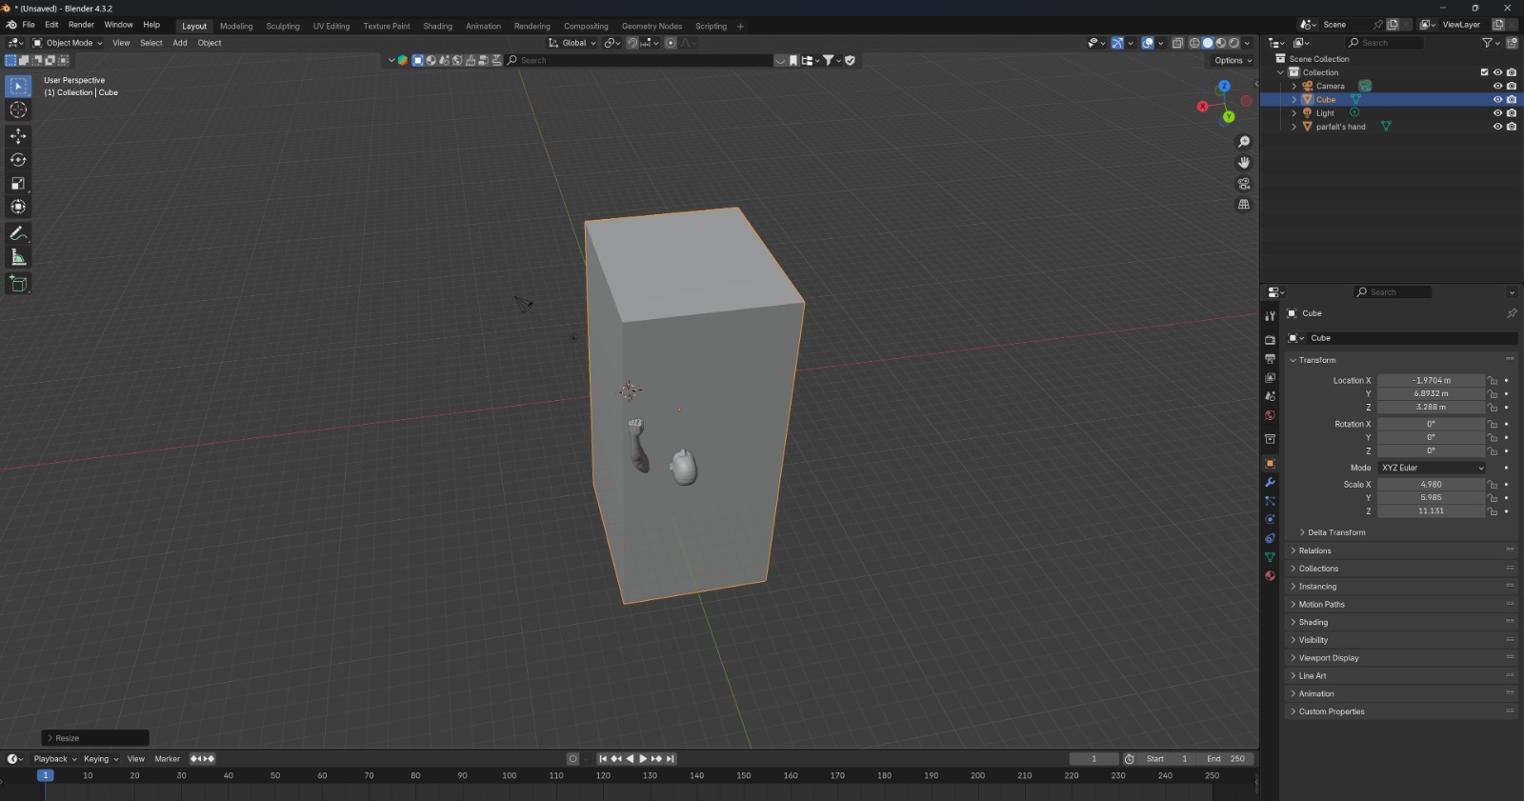Click the Add Cube tool icon
Viewport: 1524px width, 801px height.
coord(18,284)
